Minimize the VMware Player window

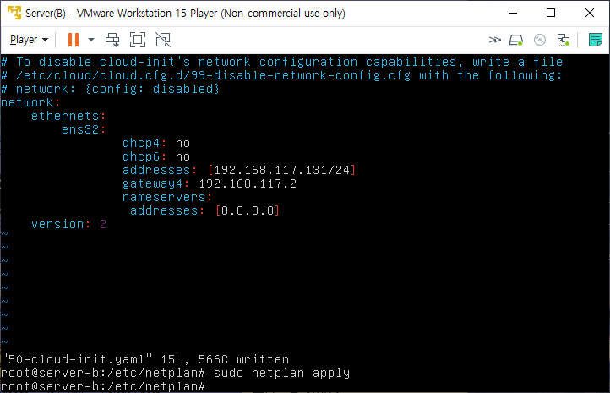513,13
